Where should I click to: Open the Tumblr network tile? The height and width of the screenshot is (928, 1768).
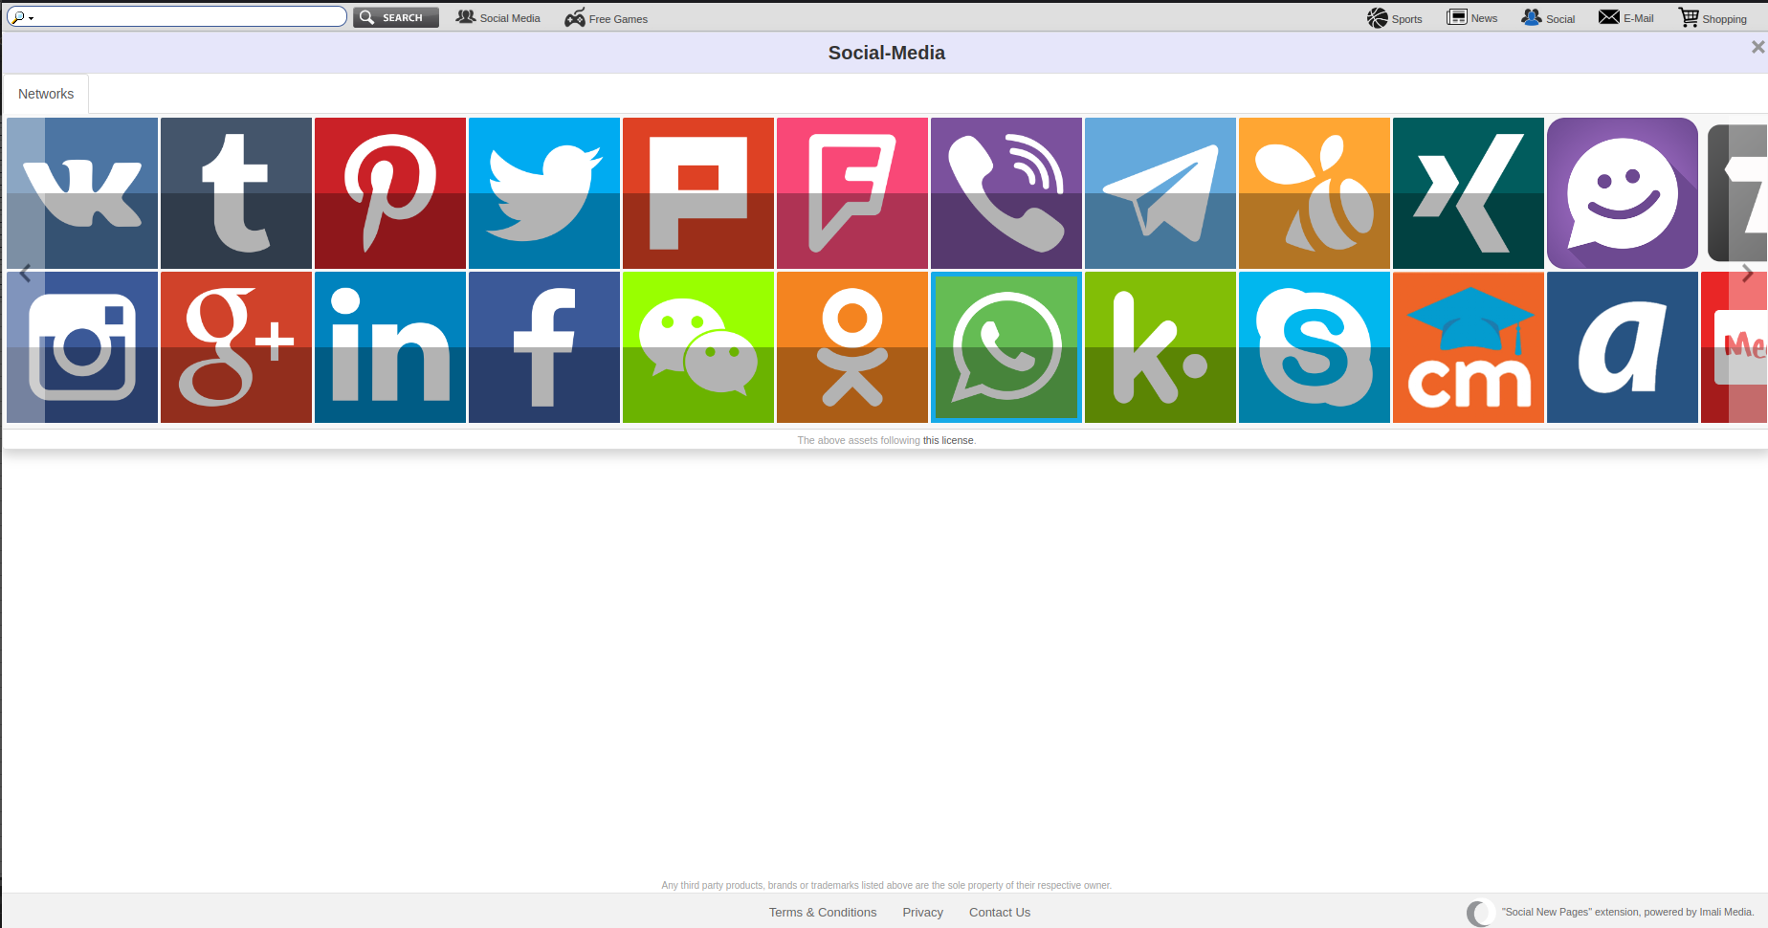click(235, 192)
